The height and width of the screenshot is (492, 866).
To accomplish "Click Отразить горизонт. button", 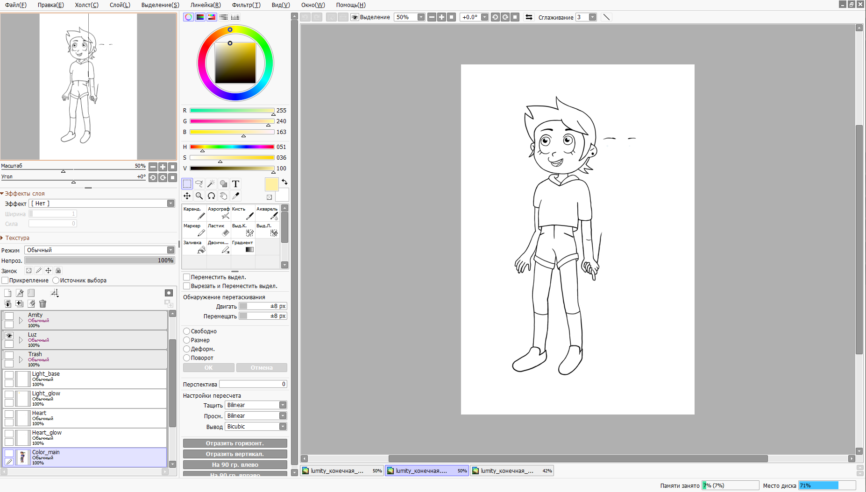I will 235,443.
